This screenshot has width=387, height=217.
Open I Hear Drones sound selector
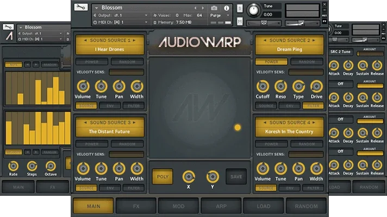(110, 49)
